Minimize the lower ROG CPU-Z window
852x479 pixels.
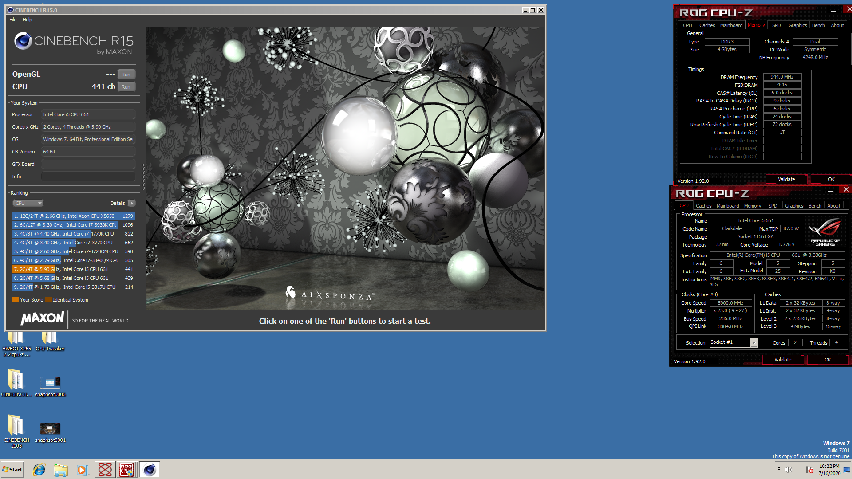pos(830,191)
